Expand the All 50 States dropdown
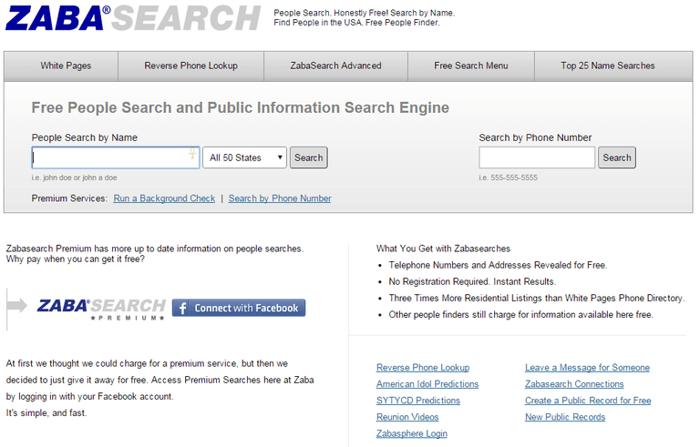Viewport: 700px width, 447px height. coord(244,157)
